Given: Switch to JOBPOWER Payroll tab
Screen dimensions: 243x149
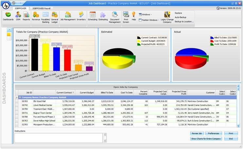Looking at the screenshot, I should [x=42, y=8].
